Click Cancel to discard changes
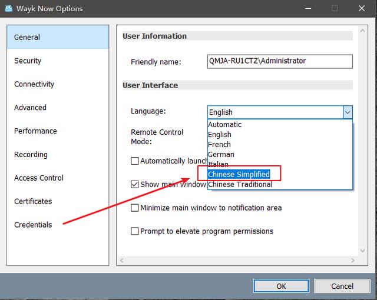Viewport: 377px width, 300px height. (342, 286)
